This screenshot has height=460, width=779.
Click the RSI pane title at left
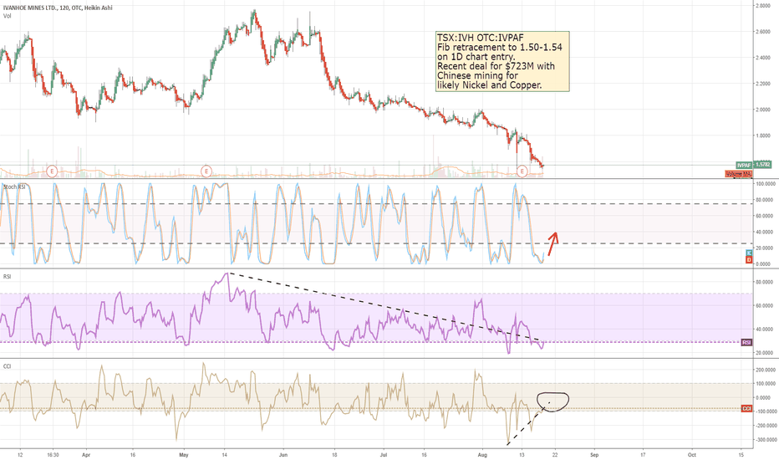point(7,277)
